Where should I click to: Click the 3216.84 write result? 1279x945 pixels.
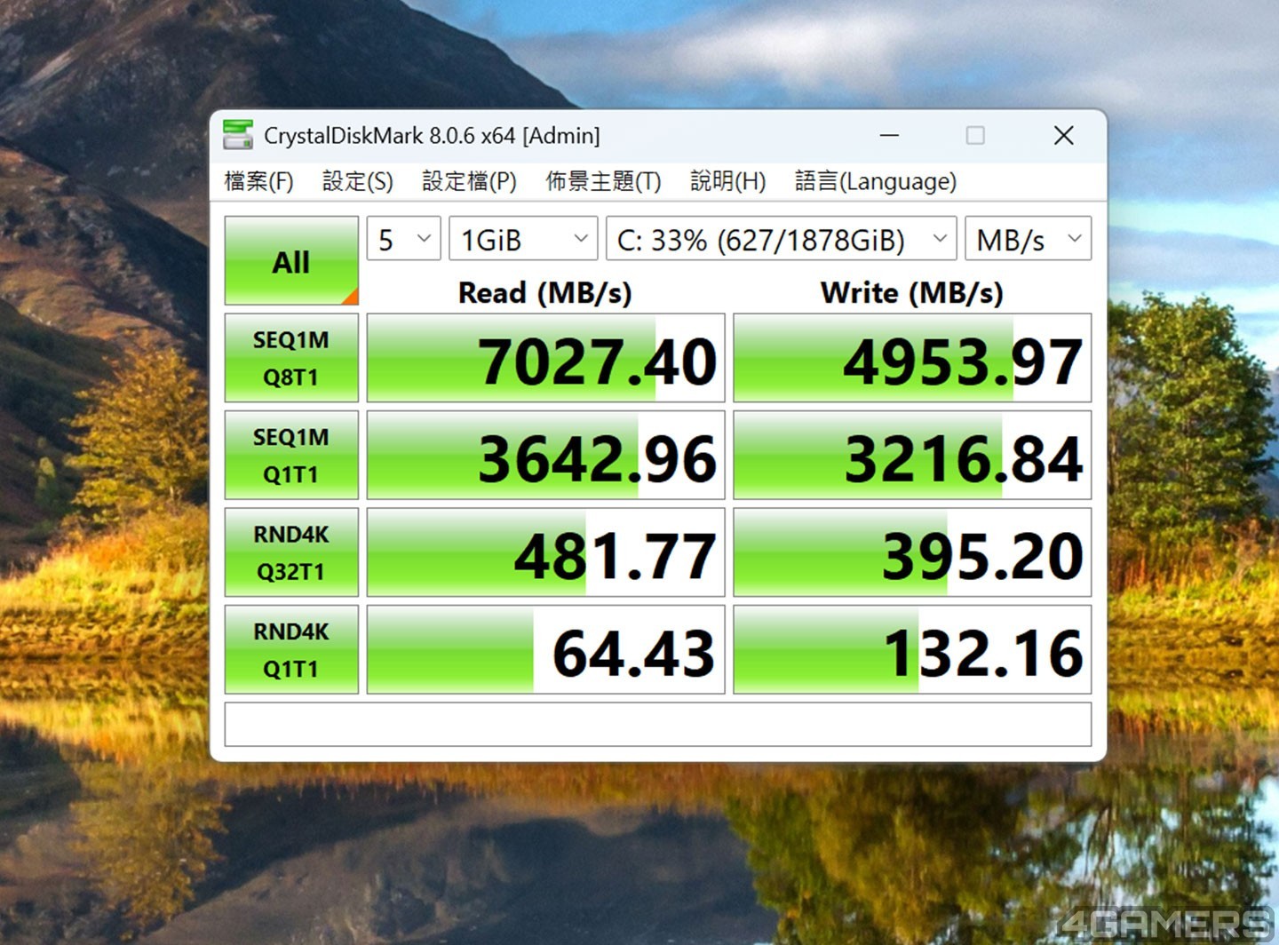tap(912, 455)
